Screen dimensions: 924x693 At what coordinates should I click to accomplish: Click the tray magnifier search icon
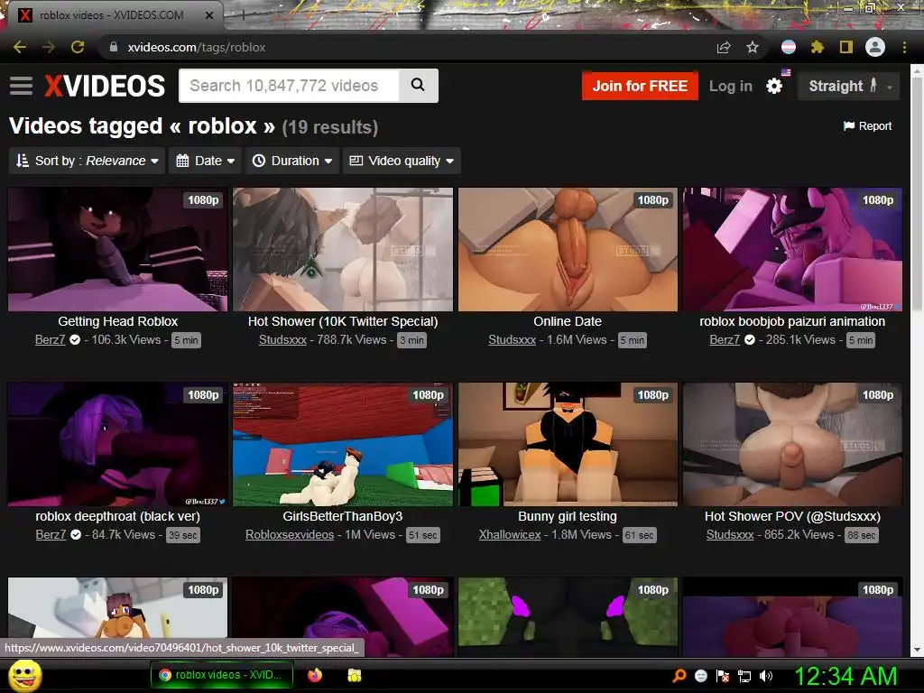click(679, 676)
